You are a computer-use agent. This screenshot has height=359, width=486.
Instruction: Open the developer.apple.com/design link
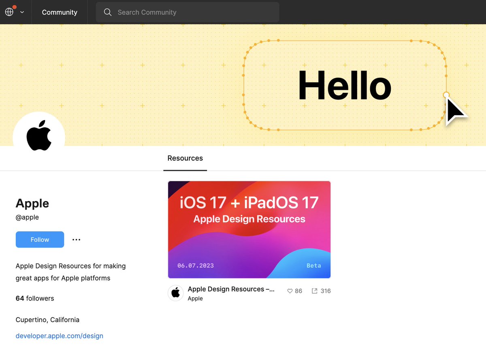(x=60, y=336)
